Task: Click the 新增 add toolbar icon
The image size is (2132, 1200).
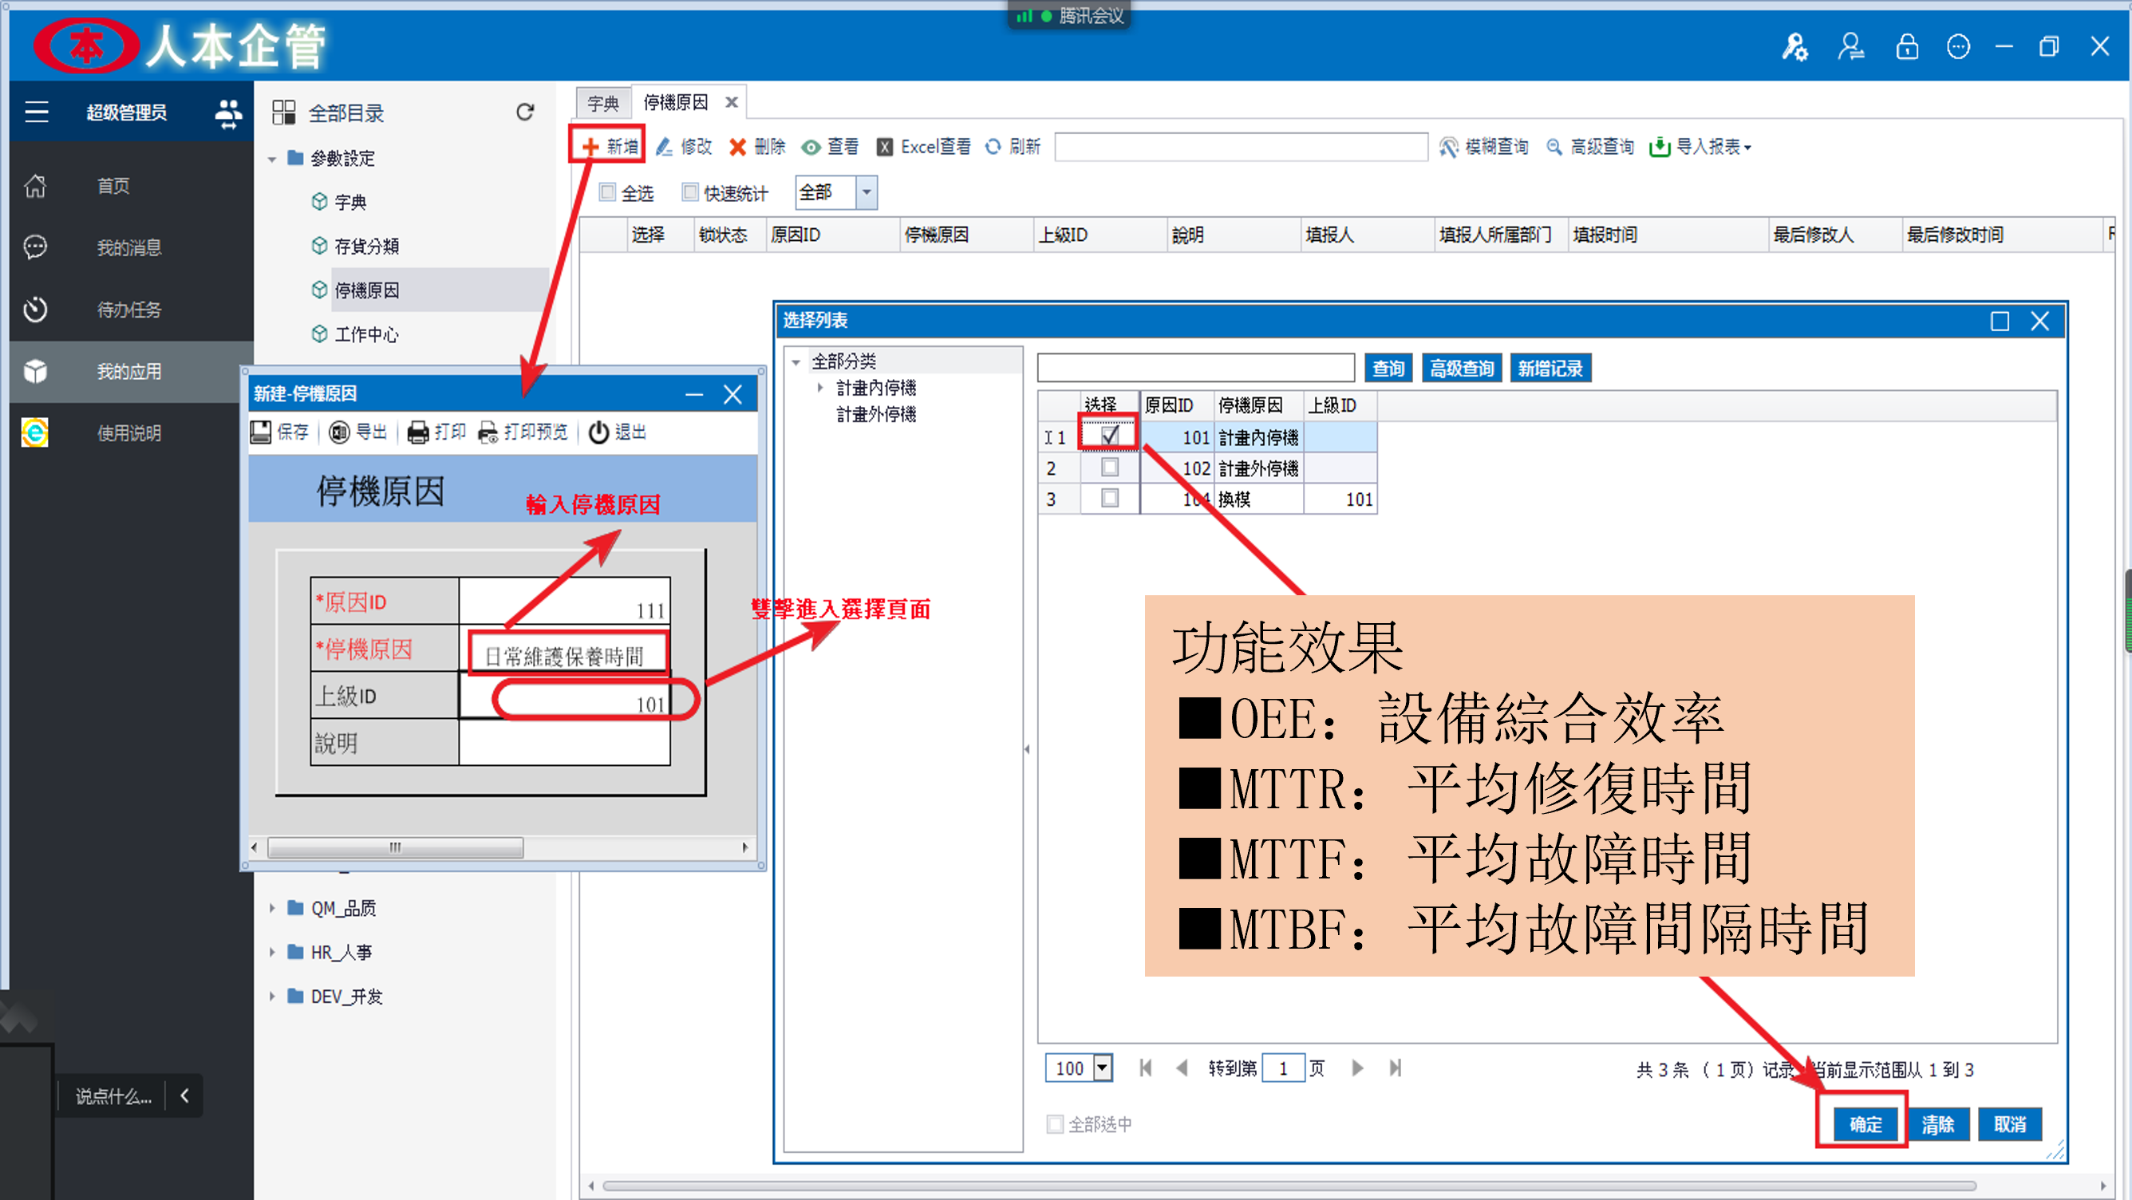Action: pyautogui.click(x=590, y=148)
